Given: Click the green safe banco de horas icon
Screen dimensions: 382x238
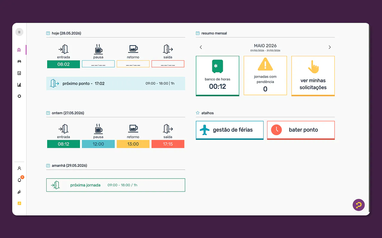Looking at the screenshot, I should [x=218, y=66].
